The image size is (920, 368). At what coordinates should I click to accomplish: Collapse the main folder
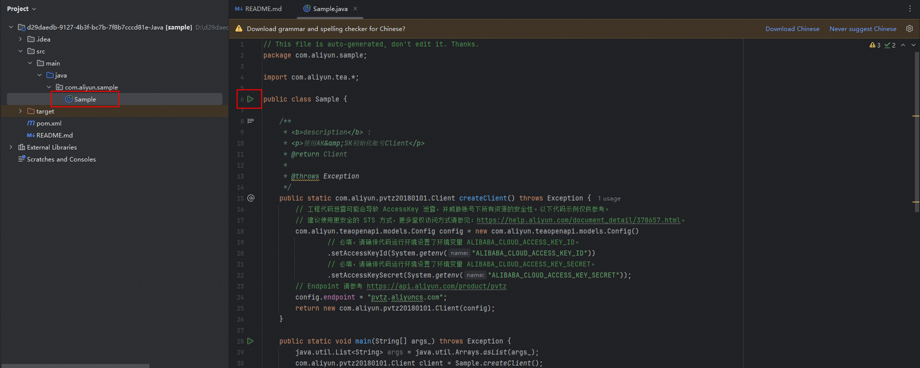tap(30, 63)
